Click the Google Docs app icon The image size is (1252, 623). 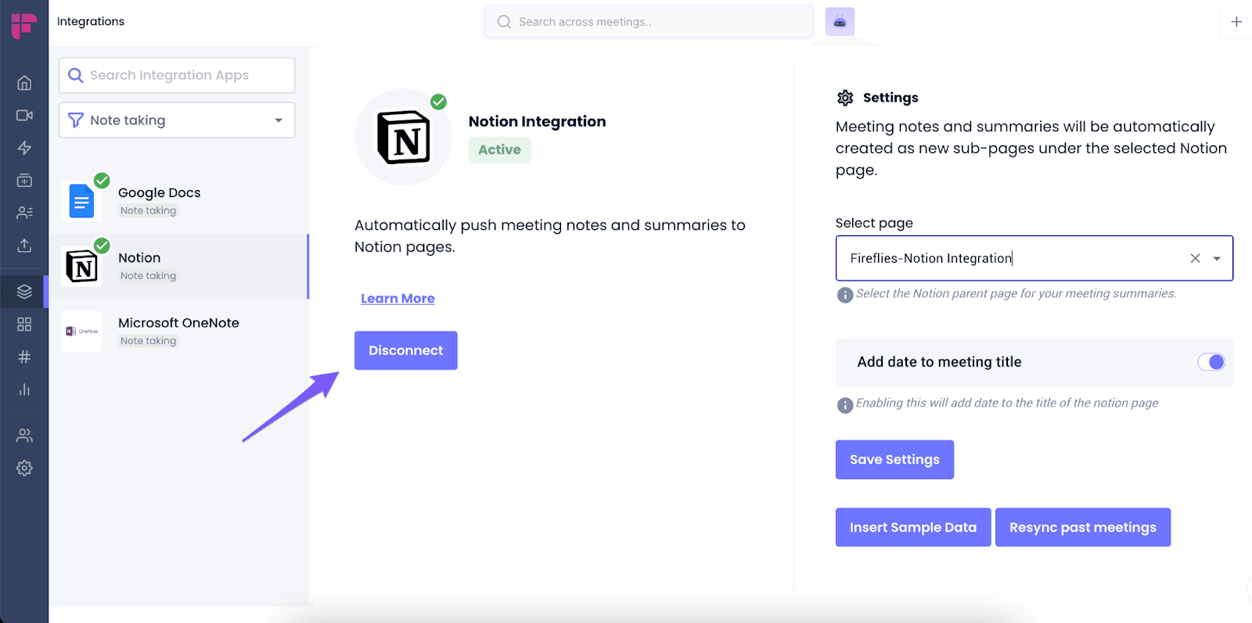81,201
